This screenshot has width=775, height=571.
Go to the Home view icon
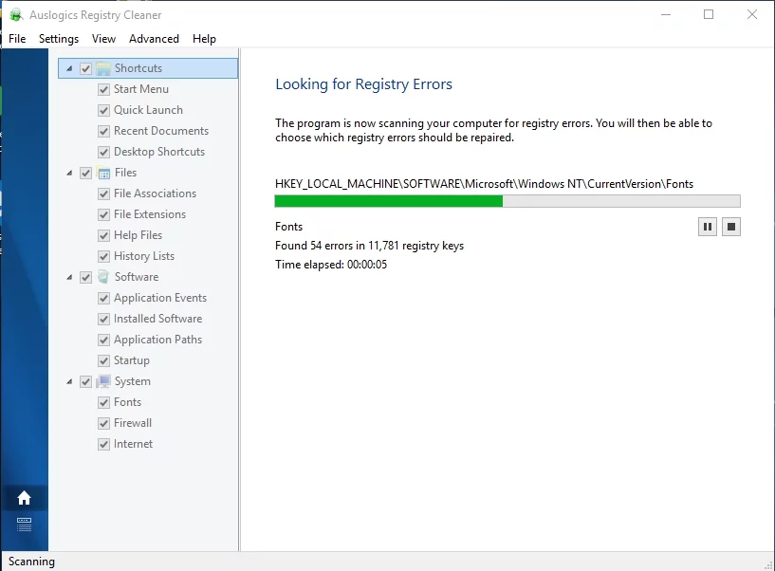coord(24,498)
